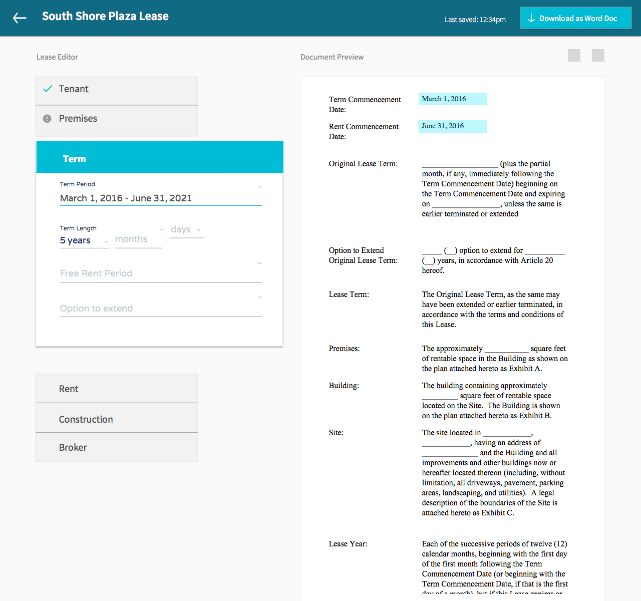Click the download arrow icon

click(x=531, y=18)
